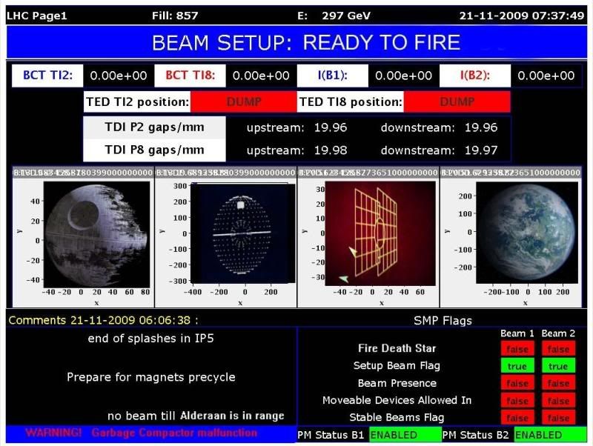Click the Alderaan planet image plot

point(527,233)
